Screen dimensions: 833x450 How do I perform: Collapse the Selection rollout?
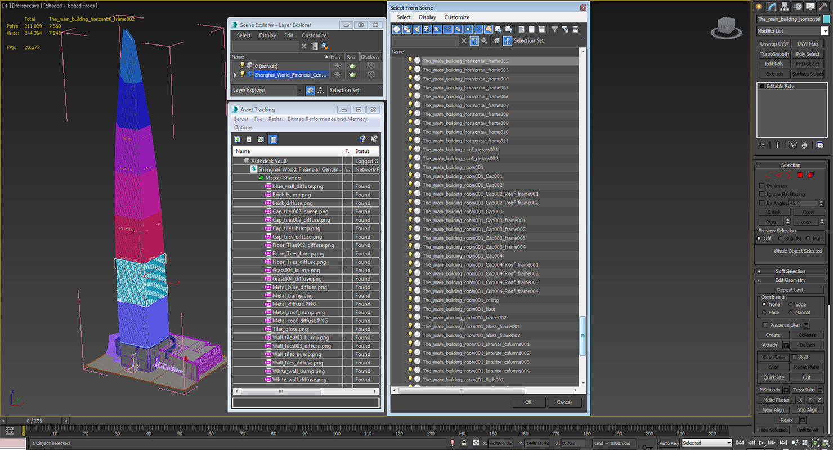click(790, 165)
